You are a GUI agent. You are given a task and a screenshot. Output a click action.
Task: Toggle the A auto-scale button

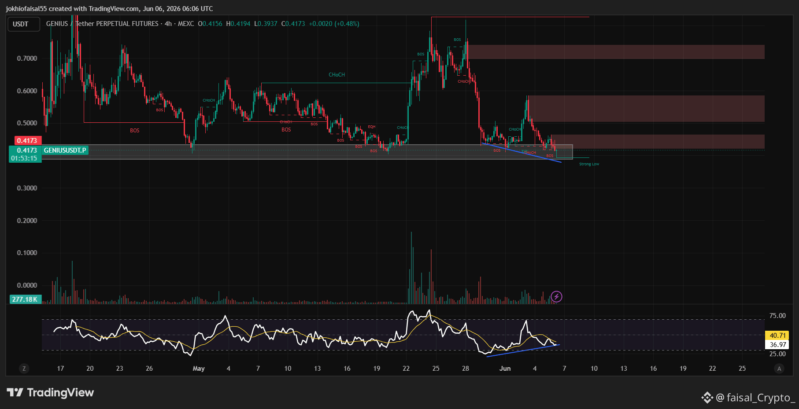(x=779, y=369)
